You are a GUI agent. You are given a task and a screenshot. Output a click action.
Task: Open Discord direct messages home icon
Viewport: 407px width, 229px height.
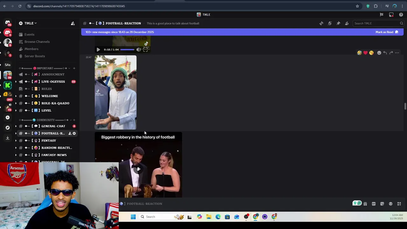8,23
